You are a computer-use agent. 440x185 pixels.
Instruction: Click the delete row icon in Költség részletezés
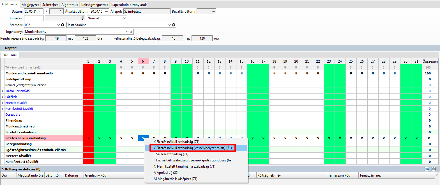coord(434,169)
